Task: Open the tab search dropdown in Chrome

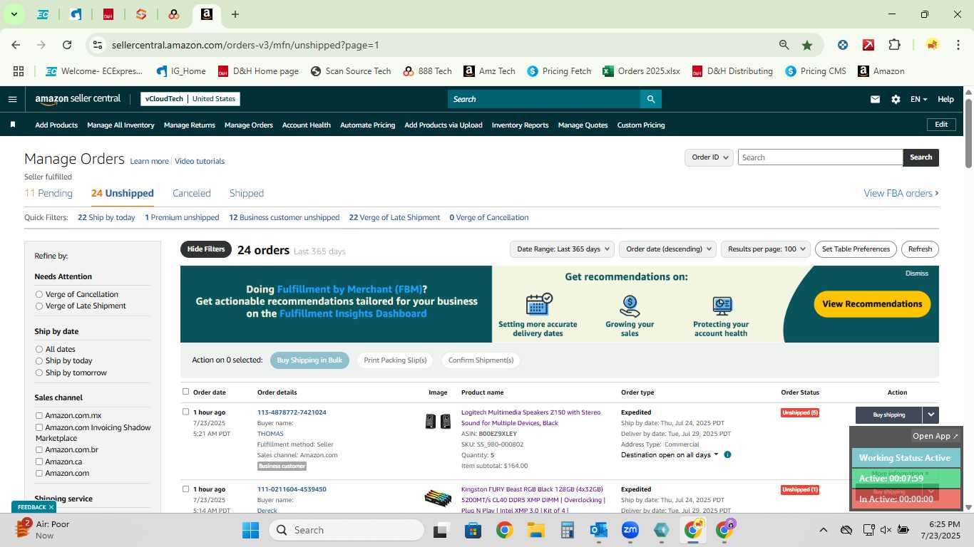Action: tap(14, 14)
